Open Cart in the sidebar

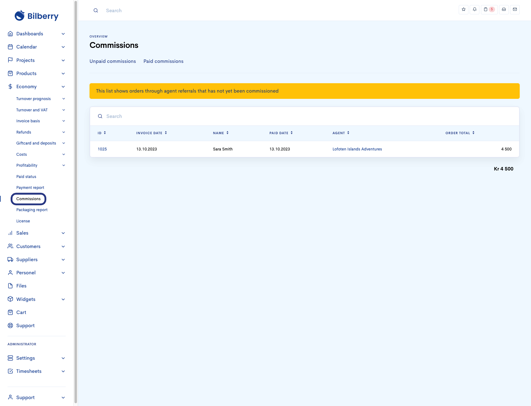tap(21, 312)
